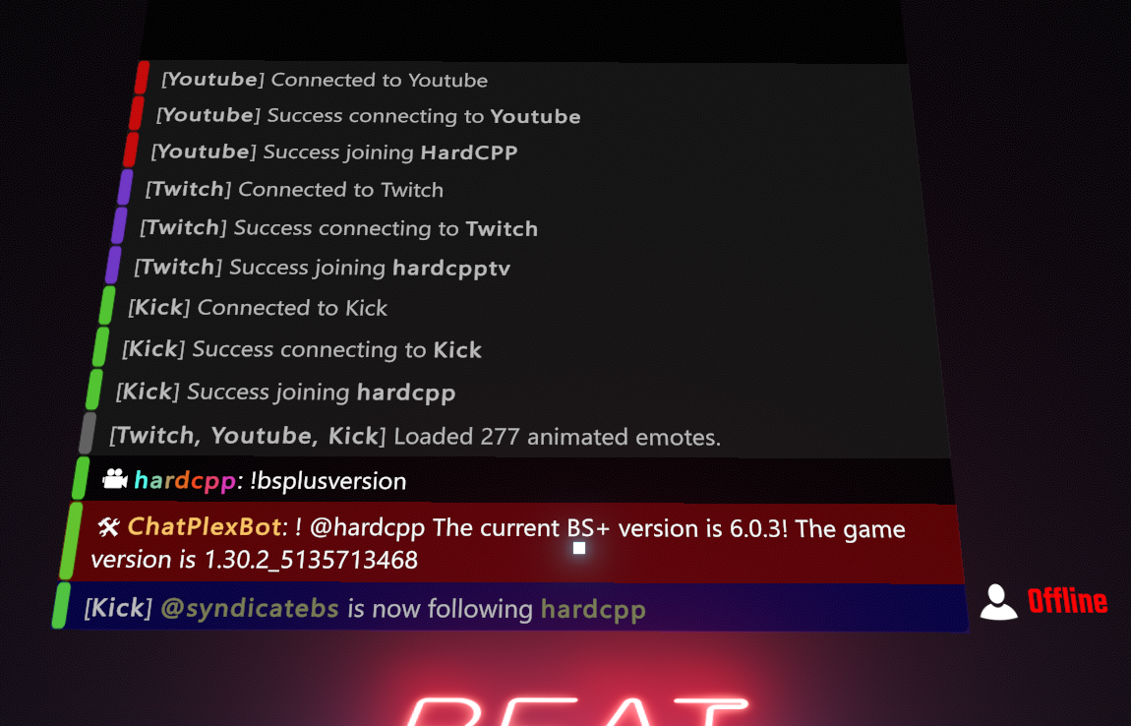Click the green bar beside Connected to Kick
Viewport: 1131px width, 726px height.
coord(107,305)
